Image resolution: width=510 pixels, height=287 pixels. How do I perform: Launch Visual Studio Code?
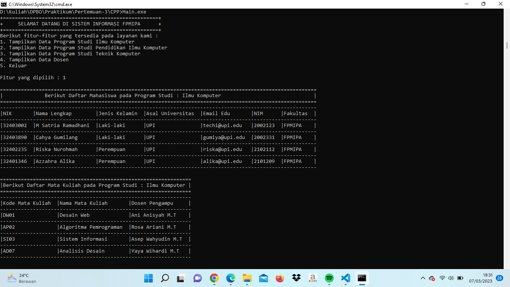[345, 278]
